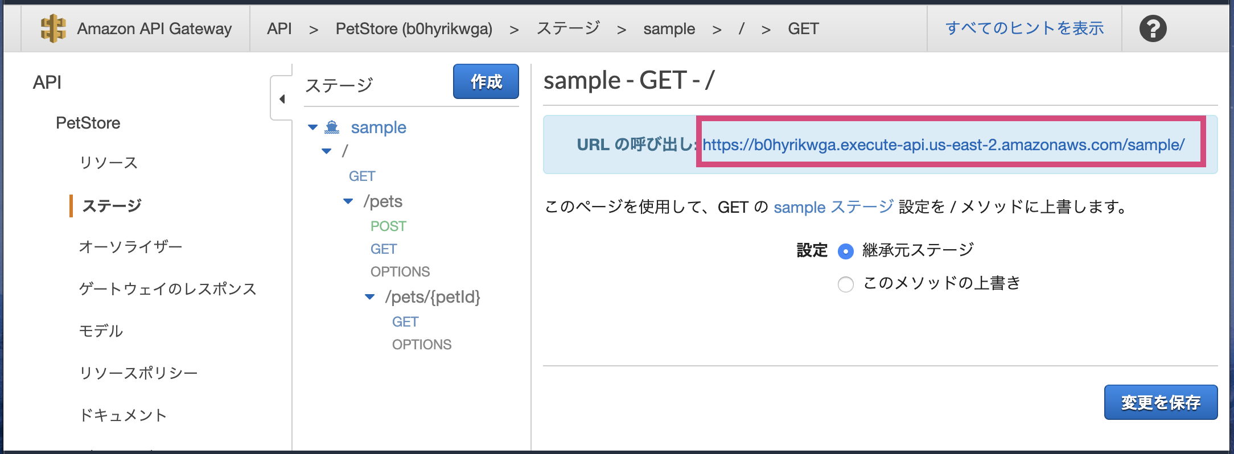The width and height of the screenshot is (1234, 454).
Task: Open リソースポリシー in the sidebar
Action: pos(138,373)
